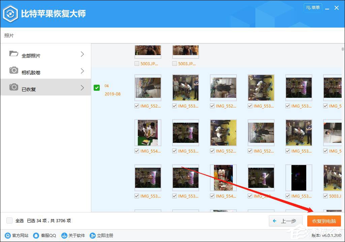Open the 菜单 menu in title bar
345x242 pixels.
click(313, 7)
